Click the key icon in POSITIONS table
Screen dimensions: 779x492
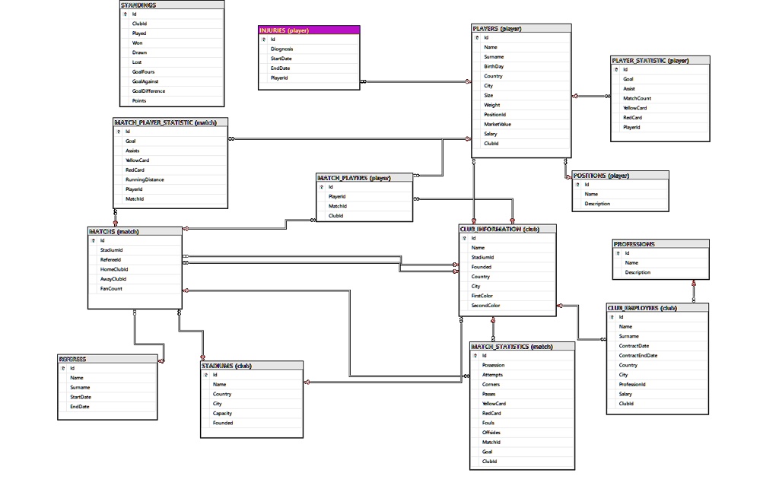(x=577, y=185)
